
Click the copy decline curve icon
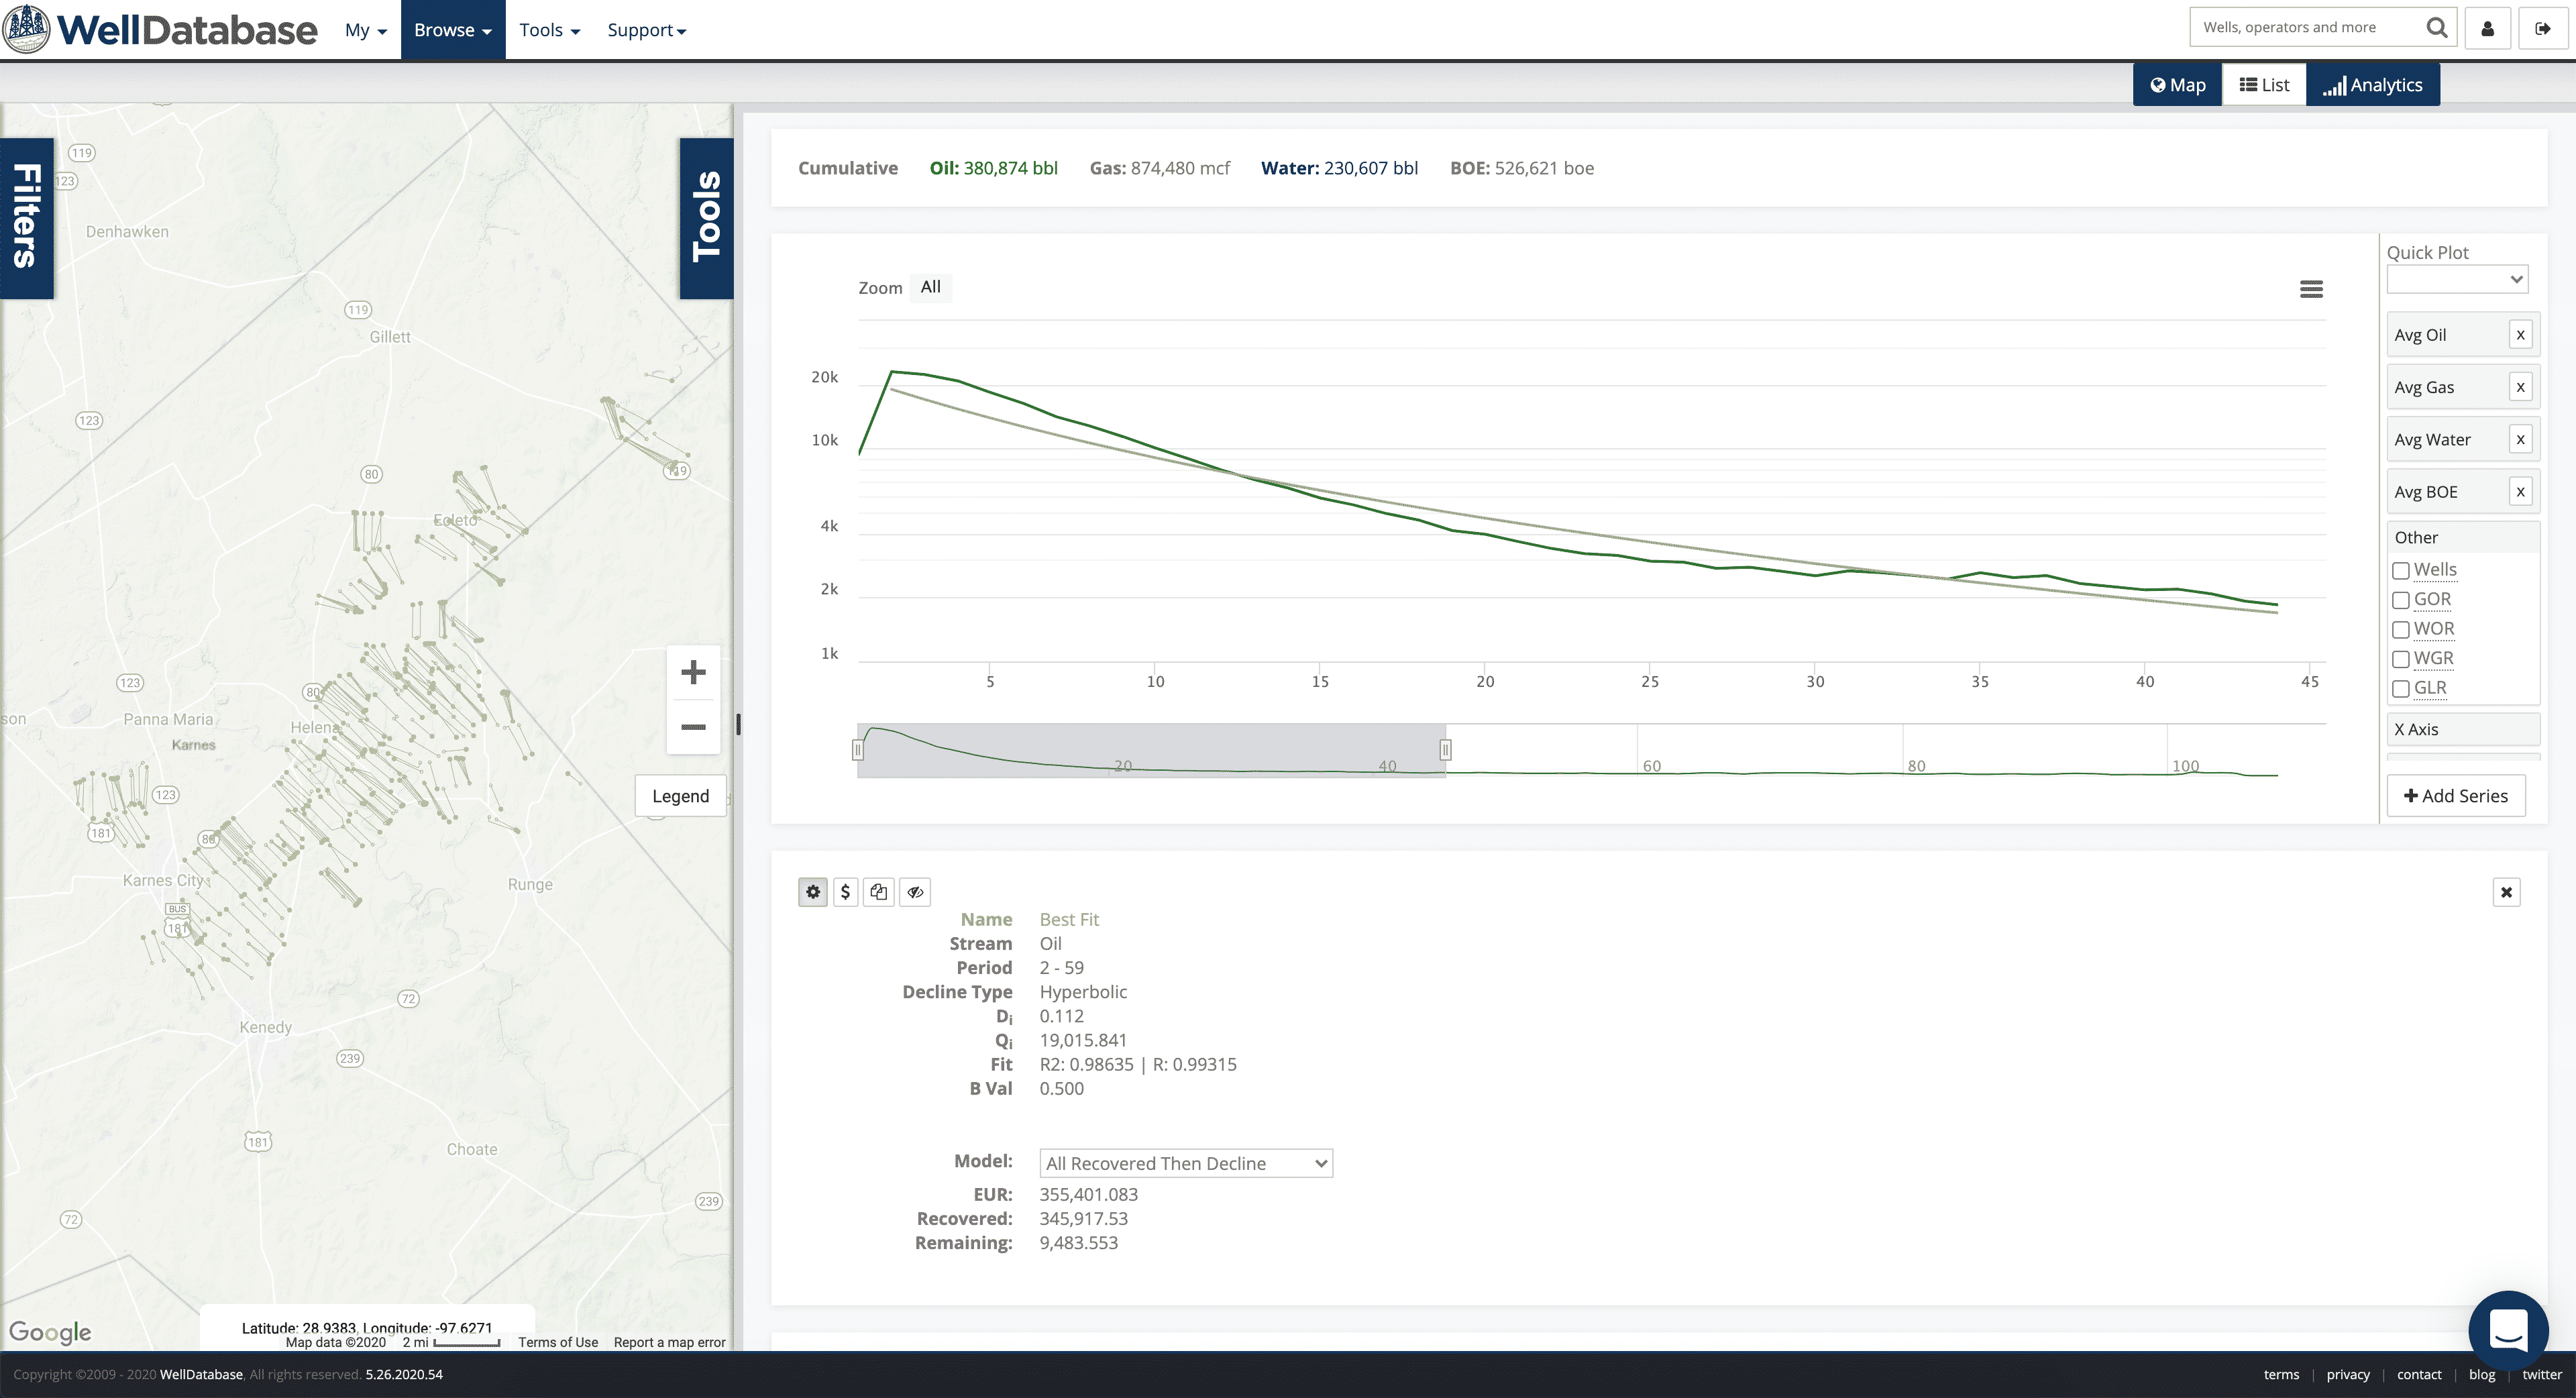tap(878, 892)
